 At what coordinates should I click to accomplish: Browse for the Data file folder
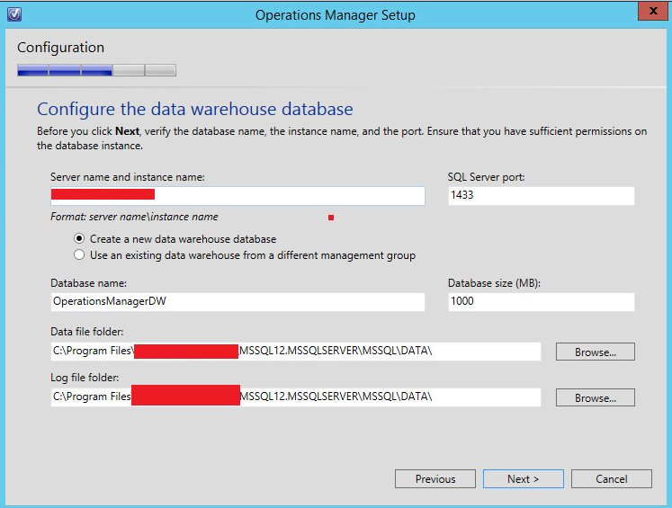596,352
